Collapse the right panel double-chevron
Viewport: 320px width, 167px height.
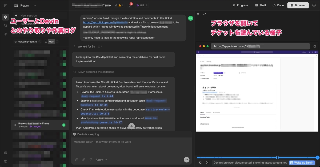pos(198,14)
